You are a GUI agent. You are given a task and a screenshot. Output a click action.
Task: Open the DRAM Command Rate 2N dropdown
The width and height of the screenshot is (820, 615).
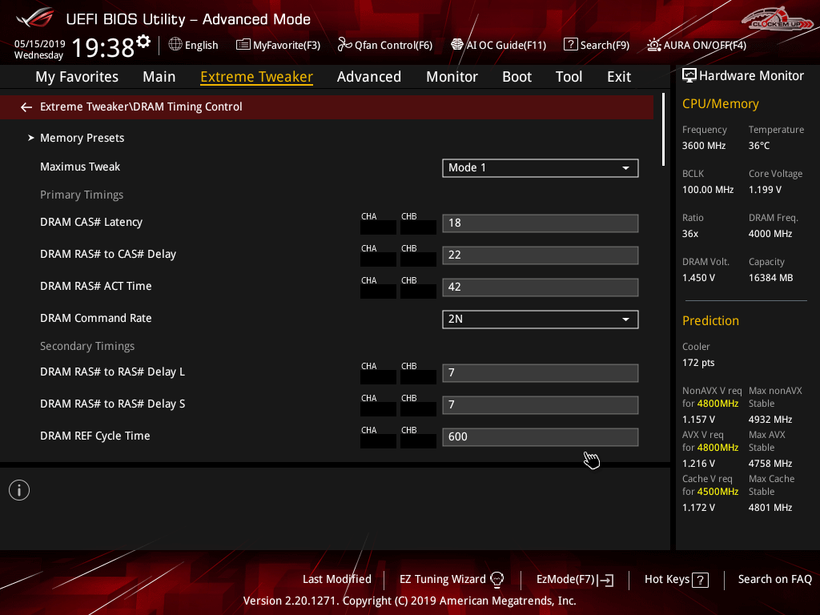tap(540, 319)
